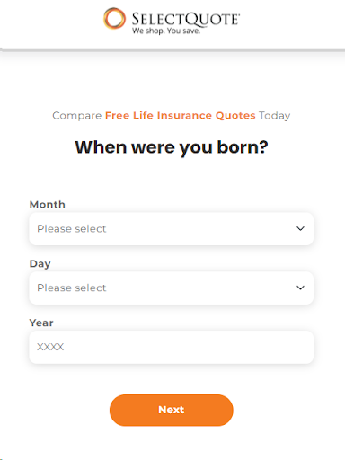
Task: Click 'Please select' placeholder under Day
Action: (72, 287)
